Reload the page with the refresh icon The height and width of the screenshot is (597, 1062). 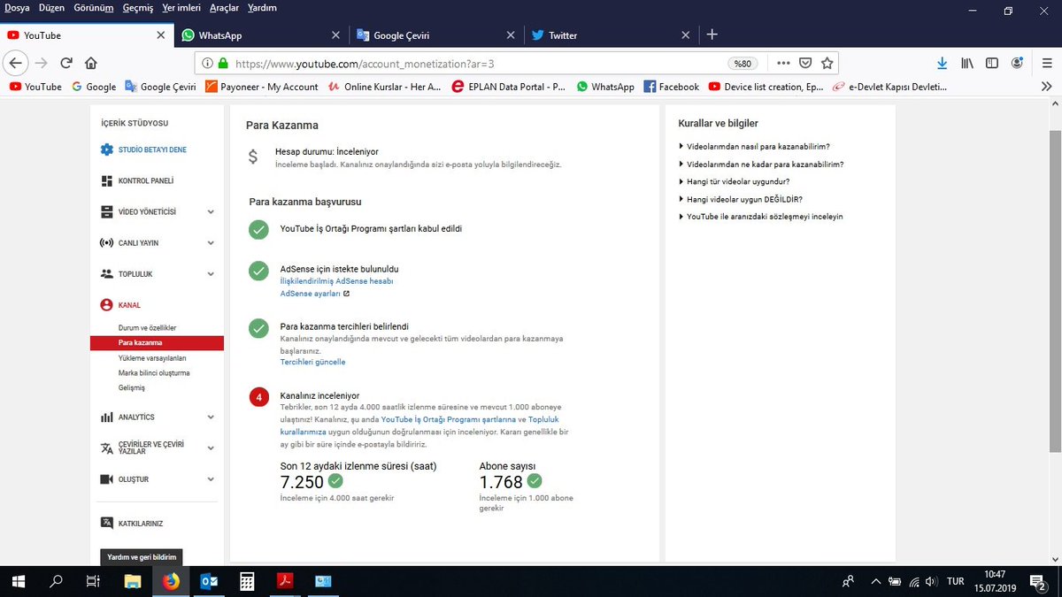click(x=65, y=63)
